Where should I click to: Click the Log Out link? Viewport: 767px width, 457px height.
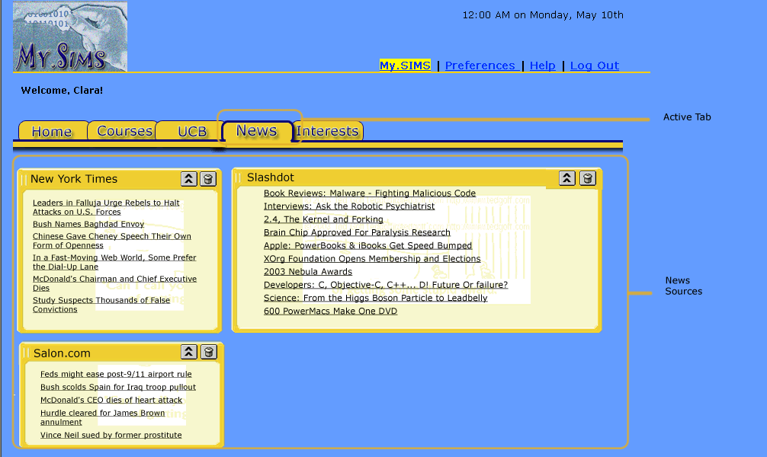coord(595,66)
